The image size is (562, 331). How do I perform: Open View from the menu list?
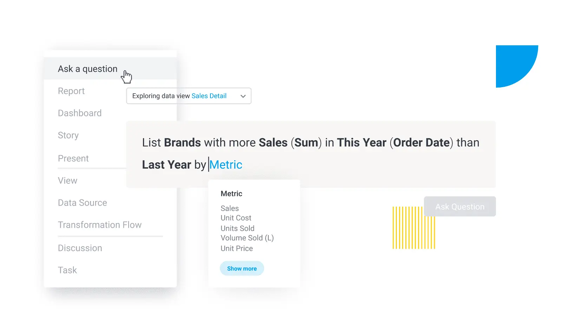[67, 181]
